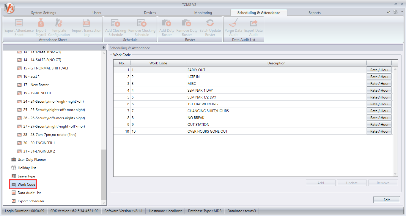
Task: Click the Update button below the table
Action: pyautogui.click(x=352, y=183)
